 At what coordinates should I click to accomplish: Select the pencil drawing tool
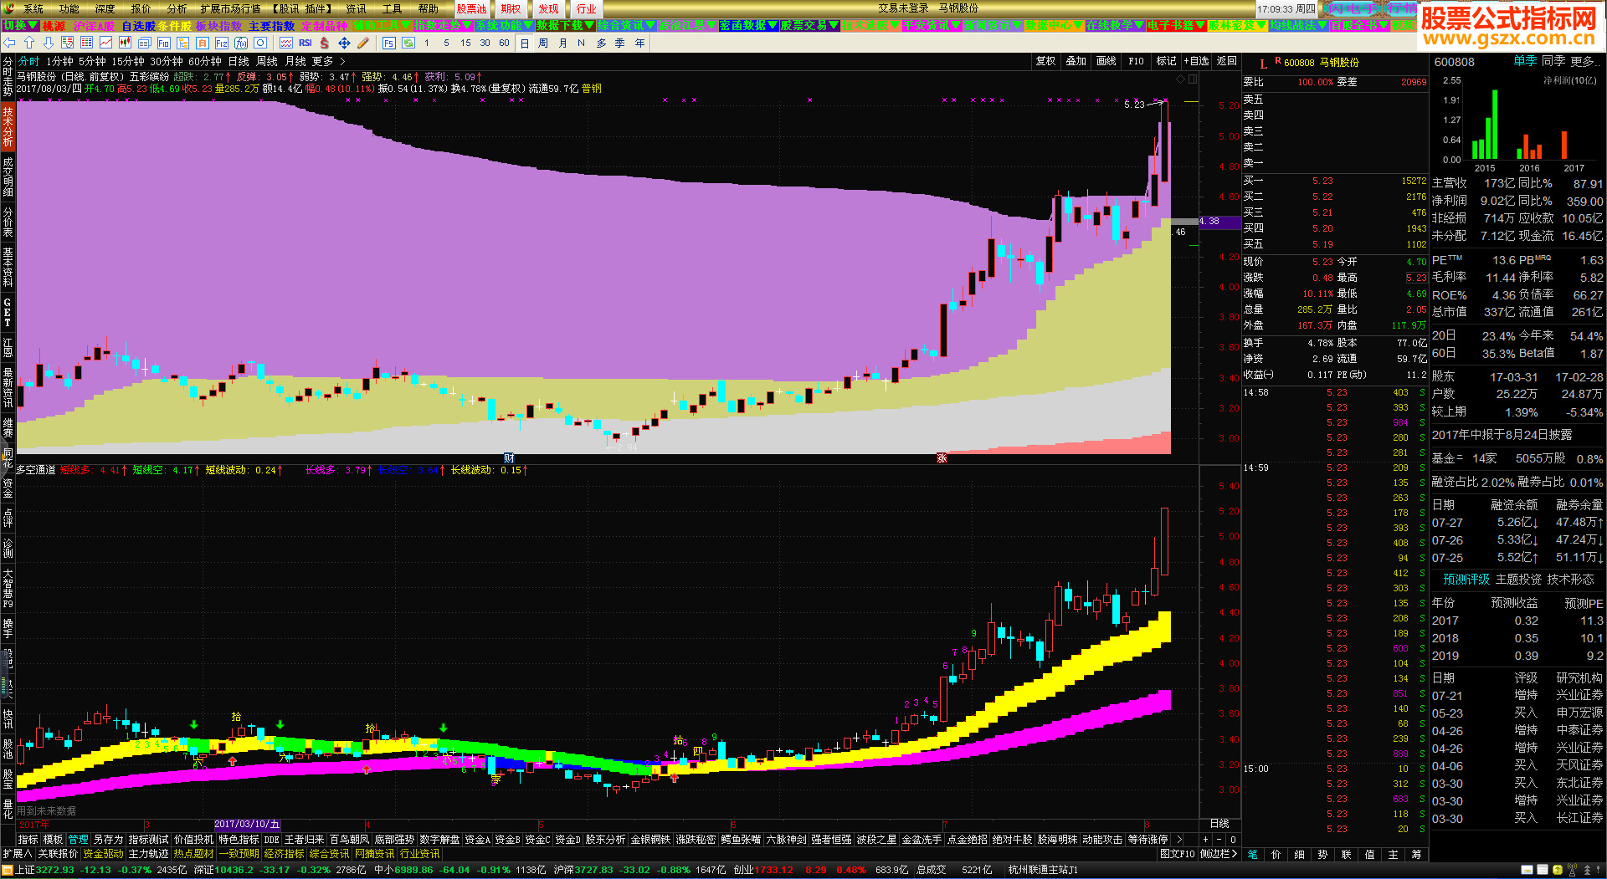tap(363, 43)
